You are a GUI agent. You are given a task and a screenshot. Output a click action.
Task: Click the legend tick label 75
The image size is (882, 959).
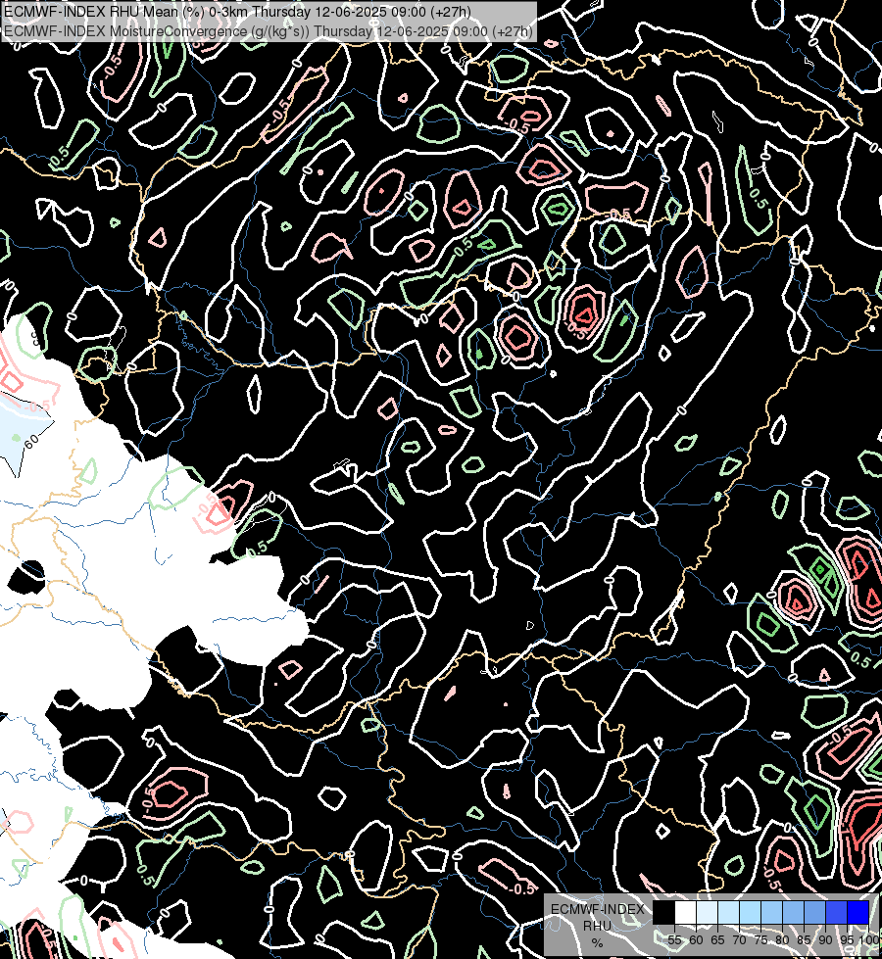pos(760,940)
